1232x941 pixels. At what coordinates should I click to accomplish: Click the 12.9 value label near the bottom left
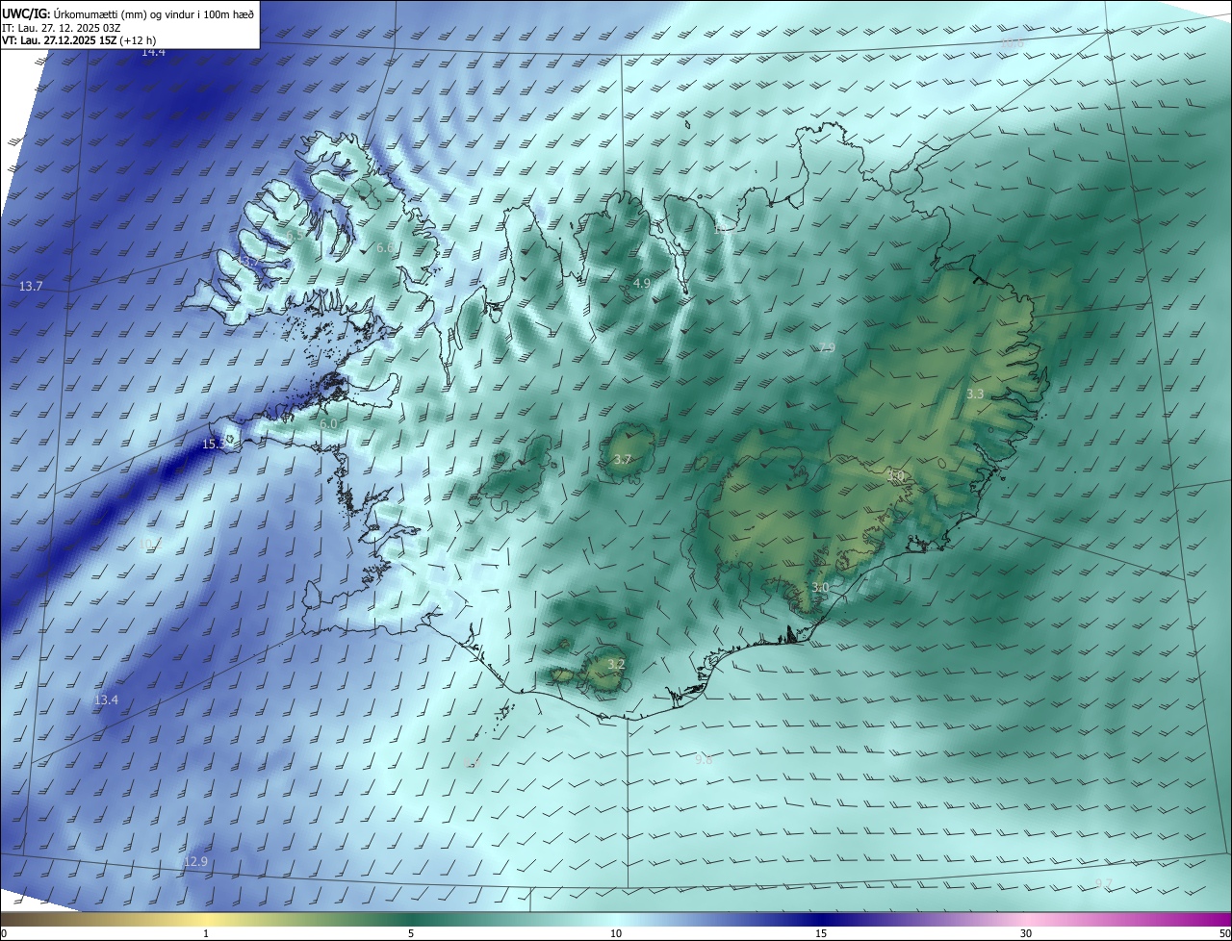(195, 862)
